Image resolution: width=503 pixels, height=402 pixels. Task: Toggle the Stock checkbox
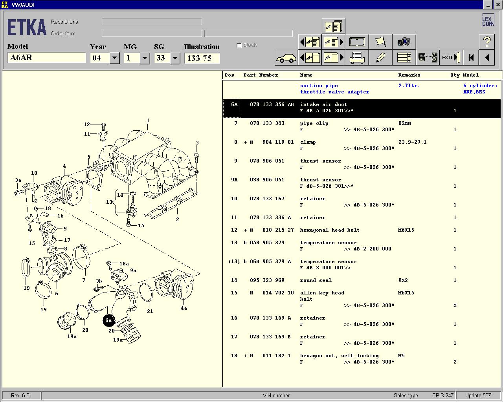coord(239,45)
